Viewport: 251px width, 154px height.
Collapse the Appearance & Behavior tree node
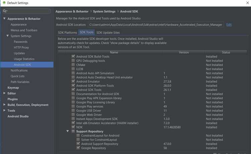point(4,18)
